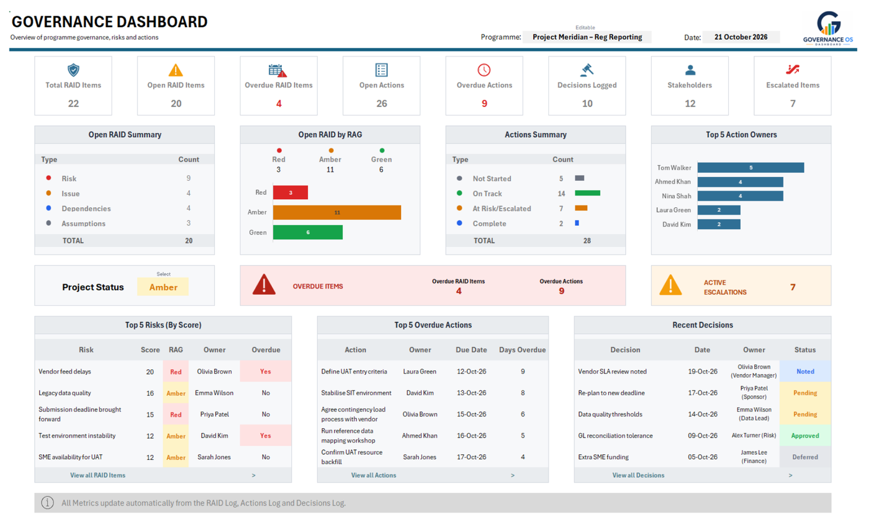Click the checklist icon on Open Actions
869x525 pixels.
[382, 70]
